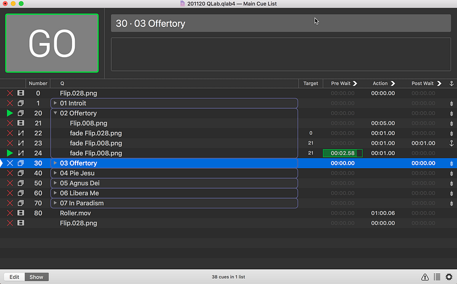457x284 pixels.
Task: Click the fade cue icon on cue 22
Action: click(21, 133)
